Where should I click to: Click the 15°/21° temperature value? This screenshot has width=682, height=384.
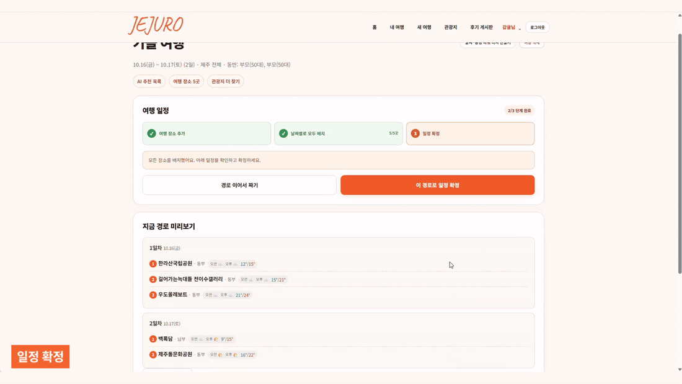coord(278,280)
